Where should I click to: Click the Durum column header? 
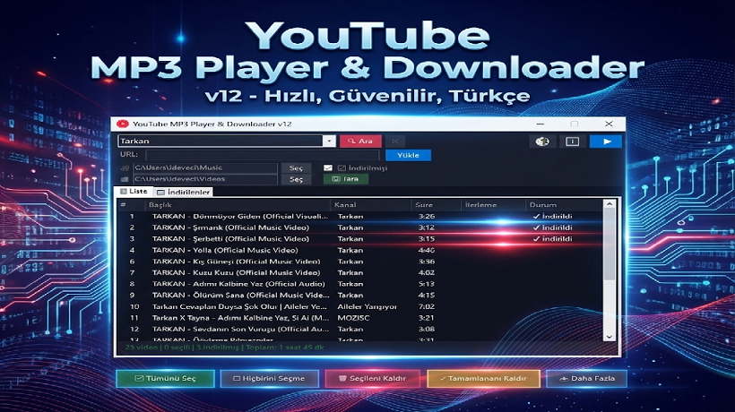point(565,204)
